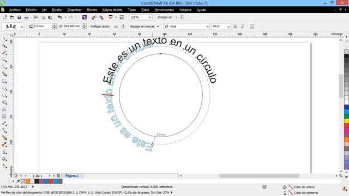
Task: Click the horizontal scrollbar thumb
Action: [259, 176]
